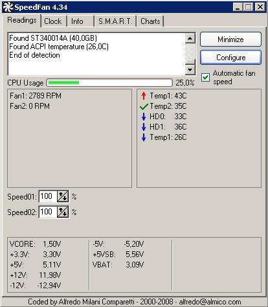Open the Charts tab
268x307 pixels.
point(150,21)
